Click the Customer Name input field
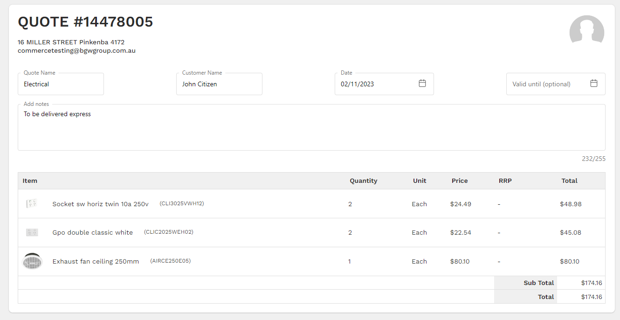The width and height of the screenshot is (620, 320). click(219, 84)
